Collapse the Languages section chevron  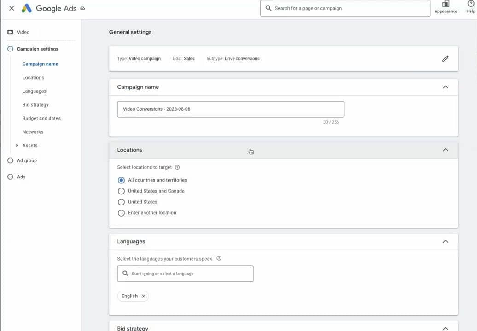[x=445, y=241]
